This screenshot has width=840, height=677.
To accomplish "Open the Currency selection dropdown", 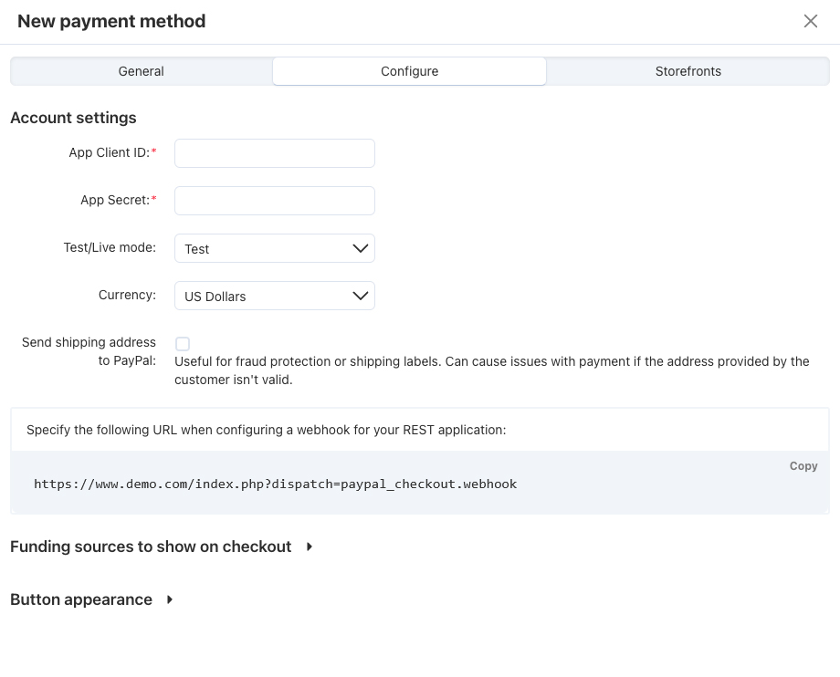I will click(x=274, y=296).
